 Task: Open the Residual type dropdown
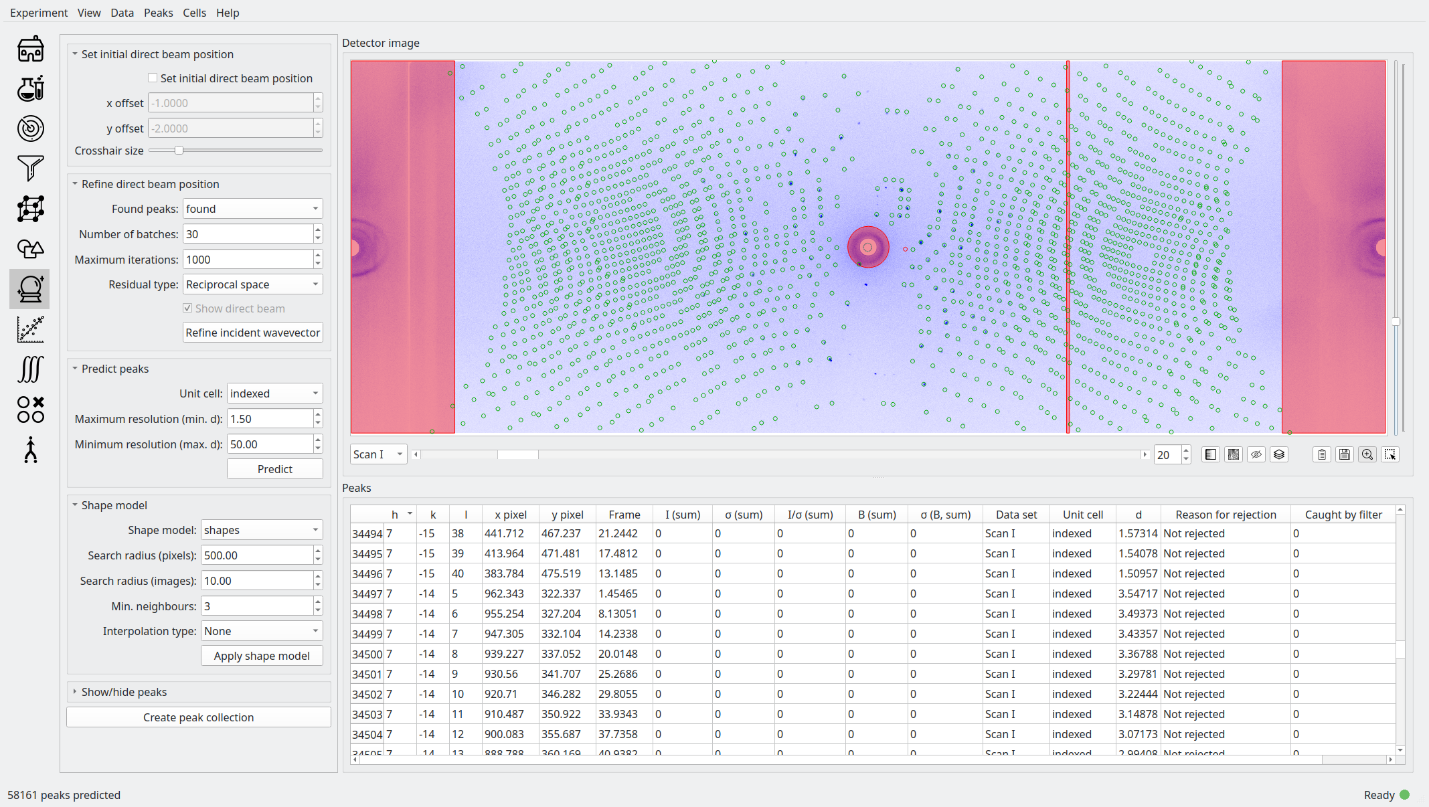point(252,284)
